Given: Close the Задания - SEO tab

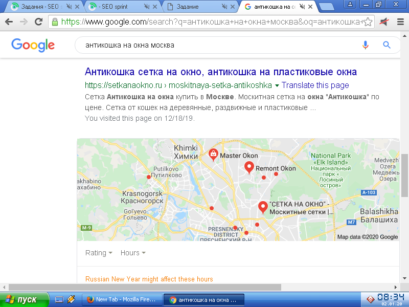Looking at the screenshot, I should (77, 7).
